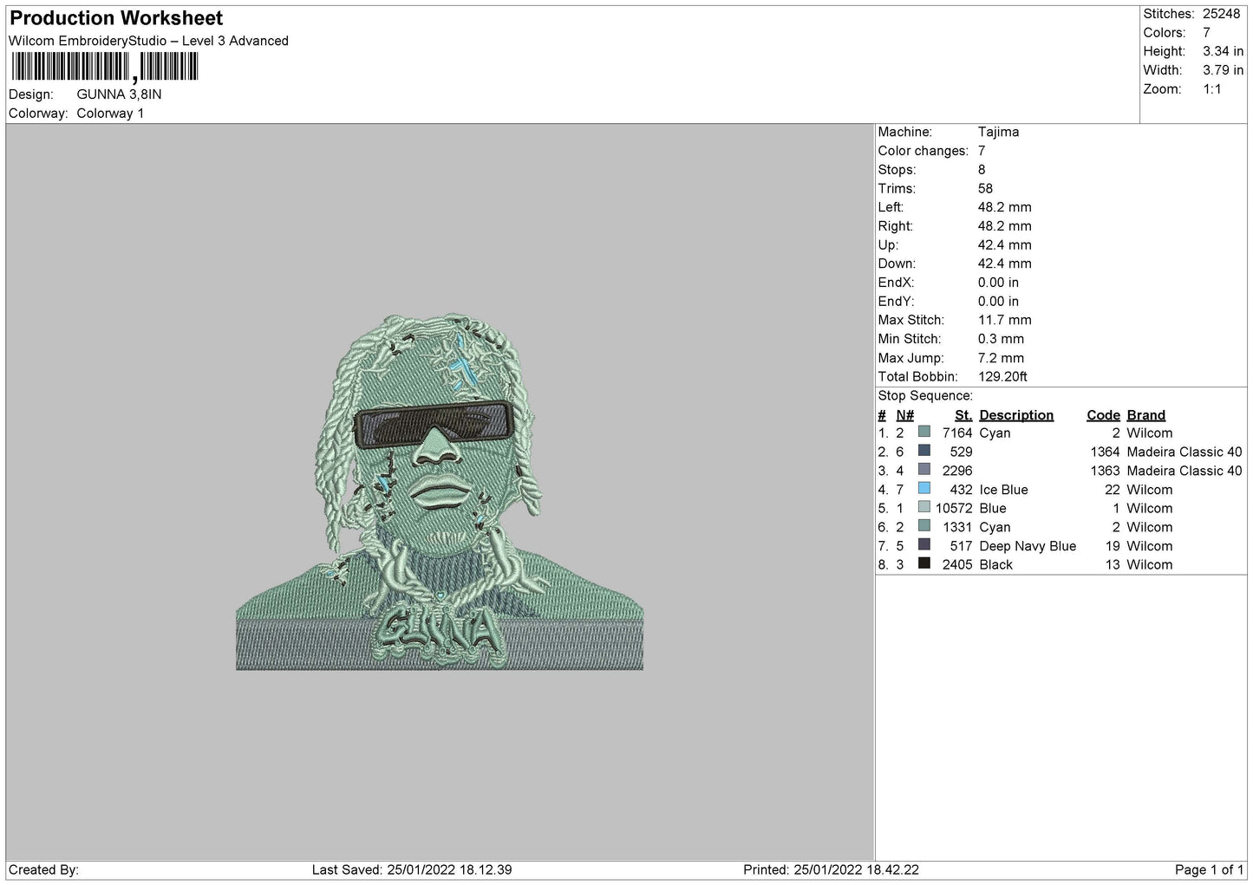1253x885 pixels.
Task: Select the Left value "48.2 mm"
Action: click(x=1004, y=207)
